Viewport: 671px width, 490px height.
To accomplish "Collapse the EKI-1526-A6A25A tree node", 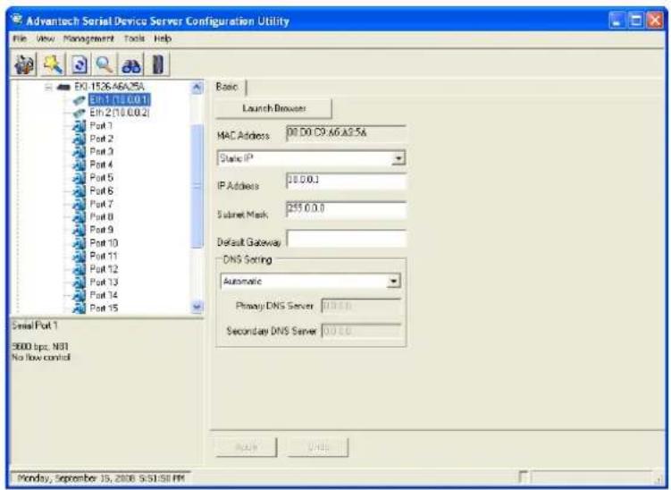I will point(48,88).
